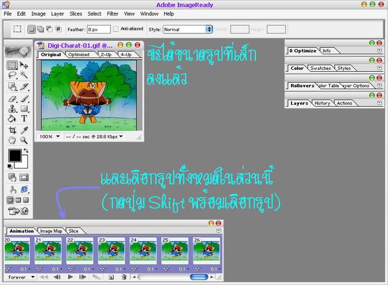Select the Type tool

tap(24, 118)
